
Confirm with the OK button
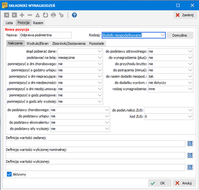[160, 183]
